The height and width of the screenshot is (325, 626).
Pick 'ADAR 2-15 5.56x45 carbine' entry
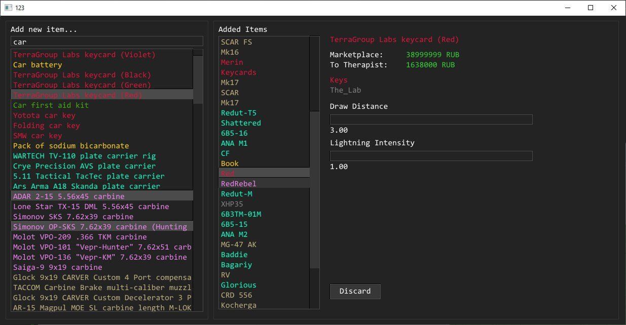coord(68,196)
